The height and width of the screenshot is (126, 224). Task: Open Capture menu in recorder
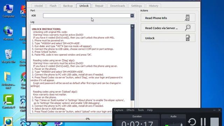click(x=119, y=110)
